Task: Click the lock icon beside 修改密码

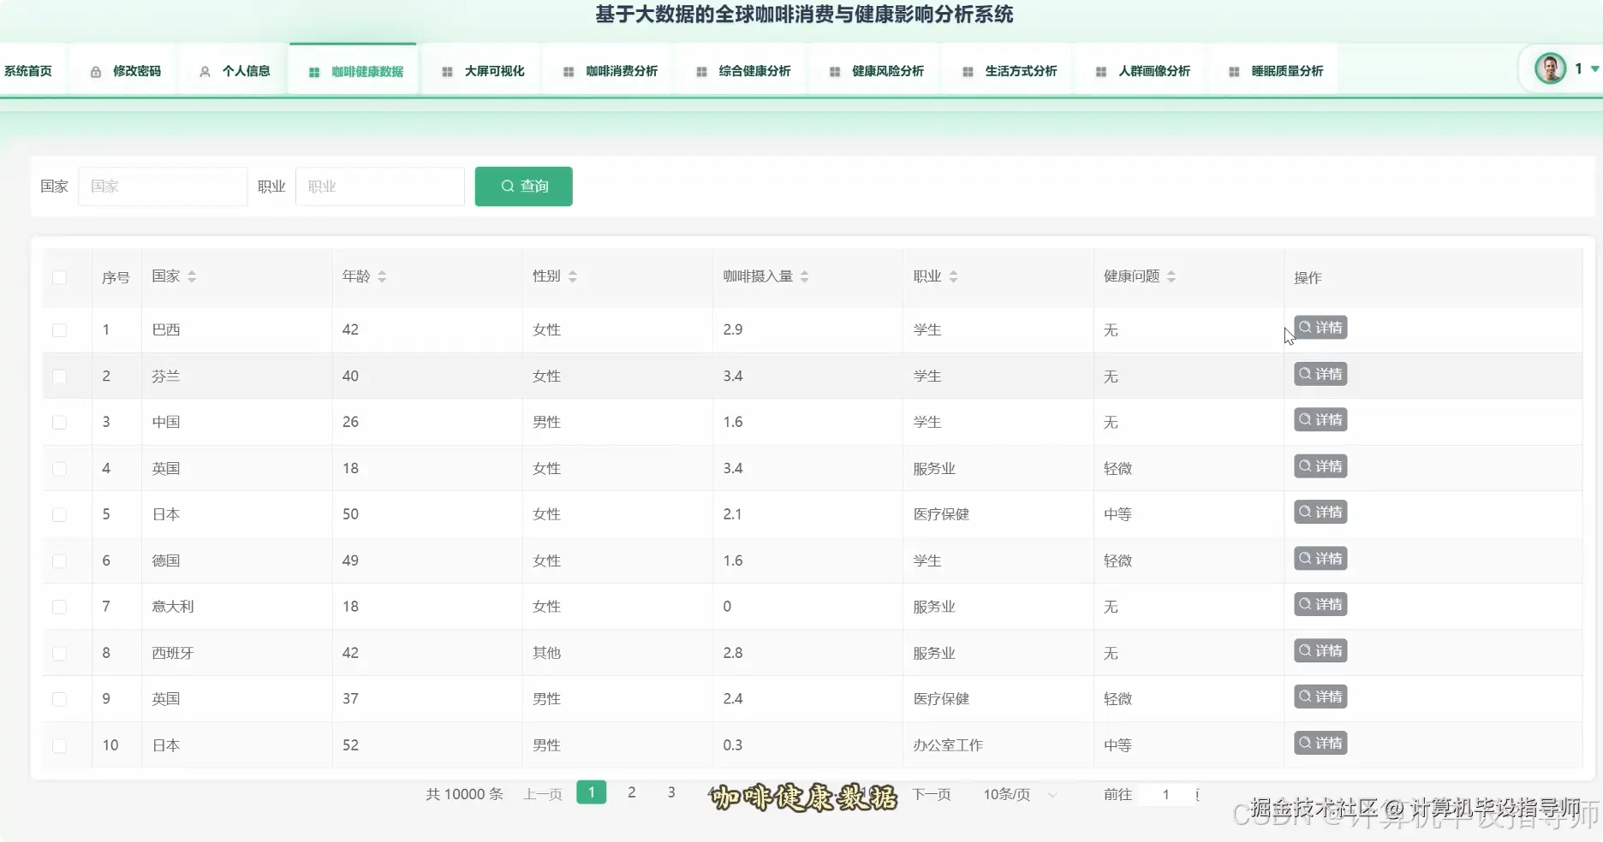Action: coord(95,71)
